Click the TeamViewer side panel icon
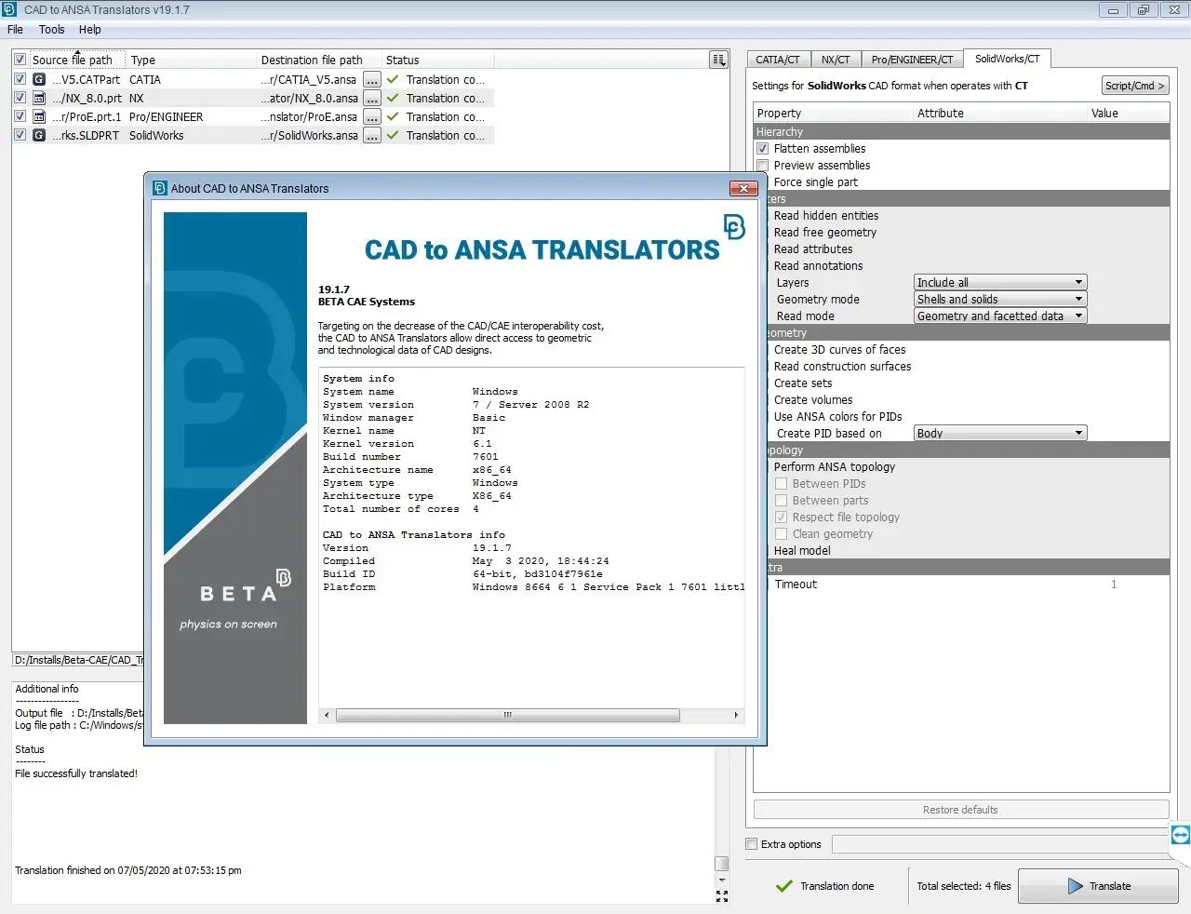The width and height of the screenshot is (1191, 914). coord(1180,835)
